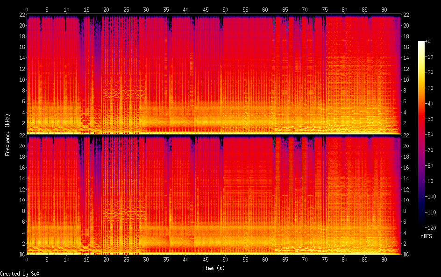Screen dimensions: 441x277
Task: Click the 'Frequency (kHz)' vertical axis label
Action: 7,135
